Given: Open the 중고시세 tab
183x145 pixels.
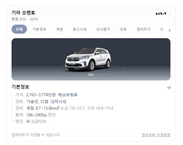Looking at the screenshot, I should point(80,29).
